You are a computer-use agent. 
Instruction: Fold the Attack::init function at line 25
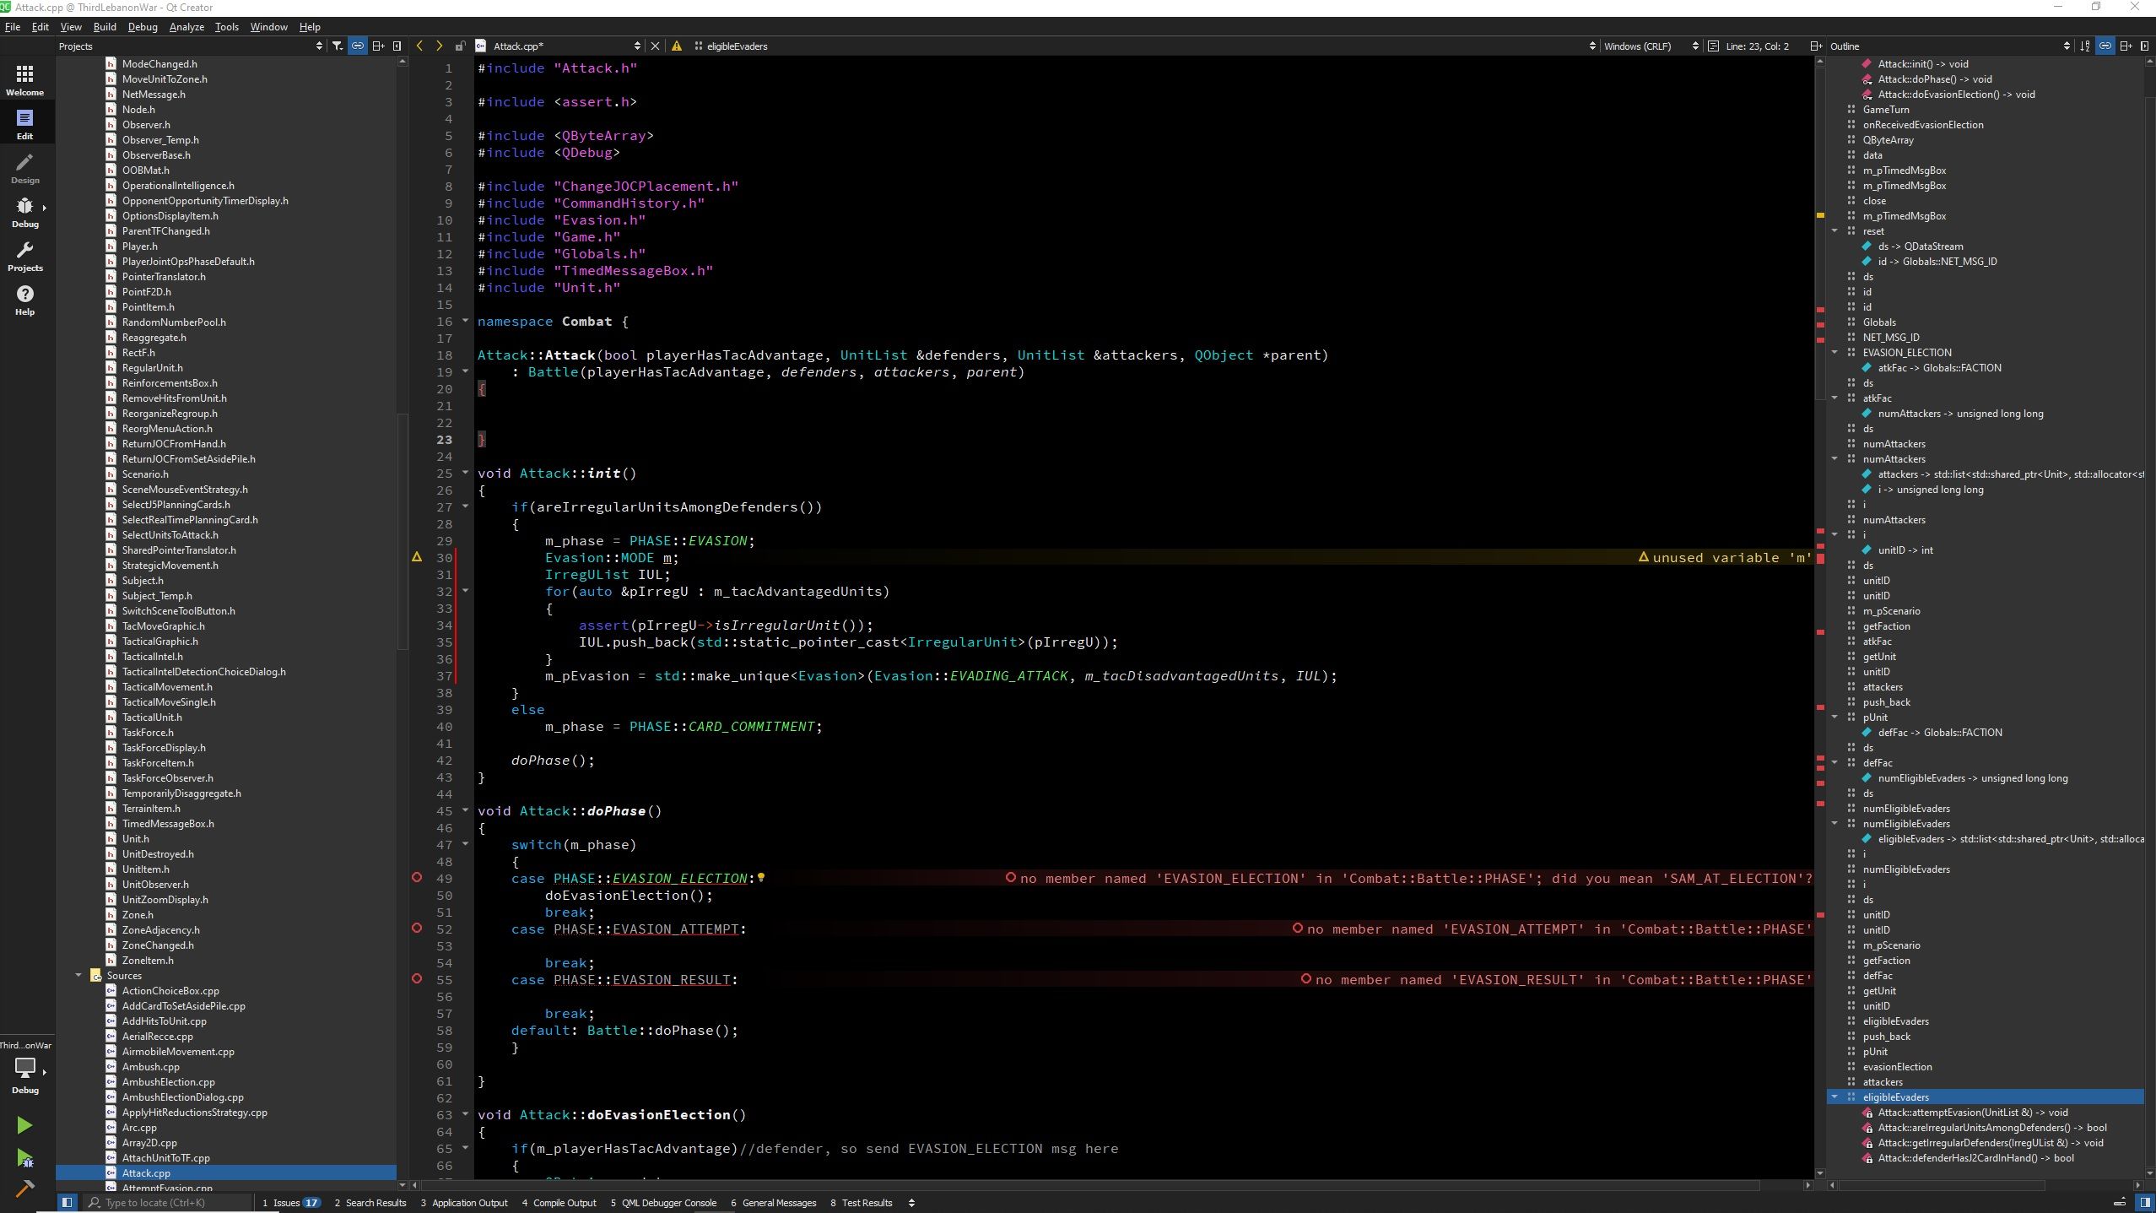[x=465, y=473]
